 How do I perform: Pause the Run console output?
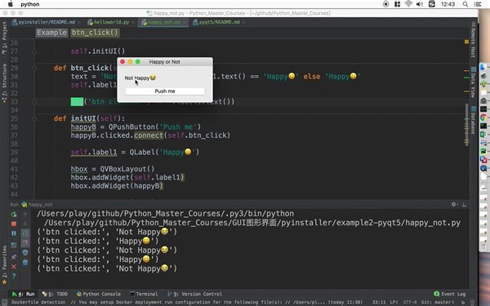(14, 233)
